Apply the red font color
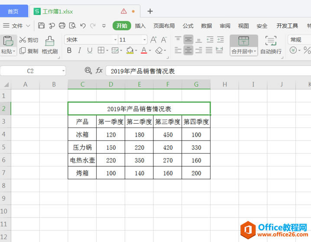This screenshot has width=311, height=242. pos(144,50)
